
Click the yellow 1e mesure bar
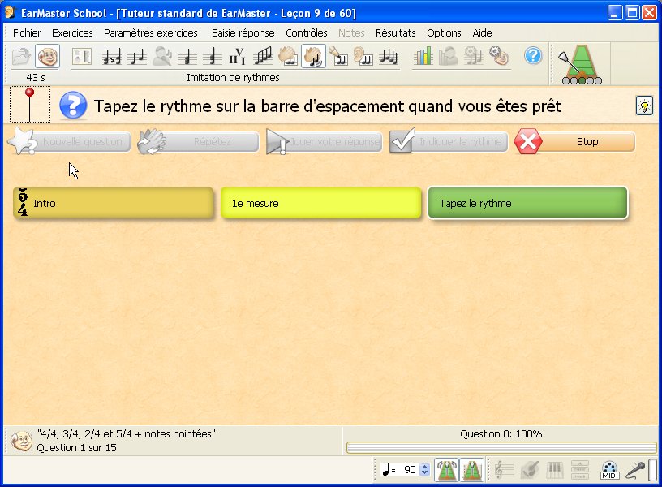321,204
